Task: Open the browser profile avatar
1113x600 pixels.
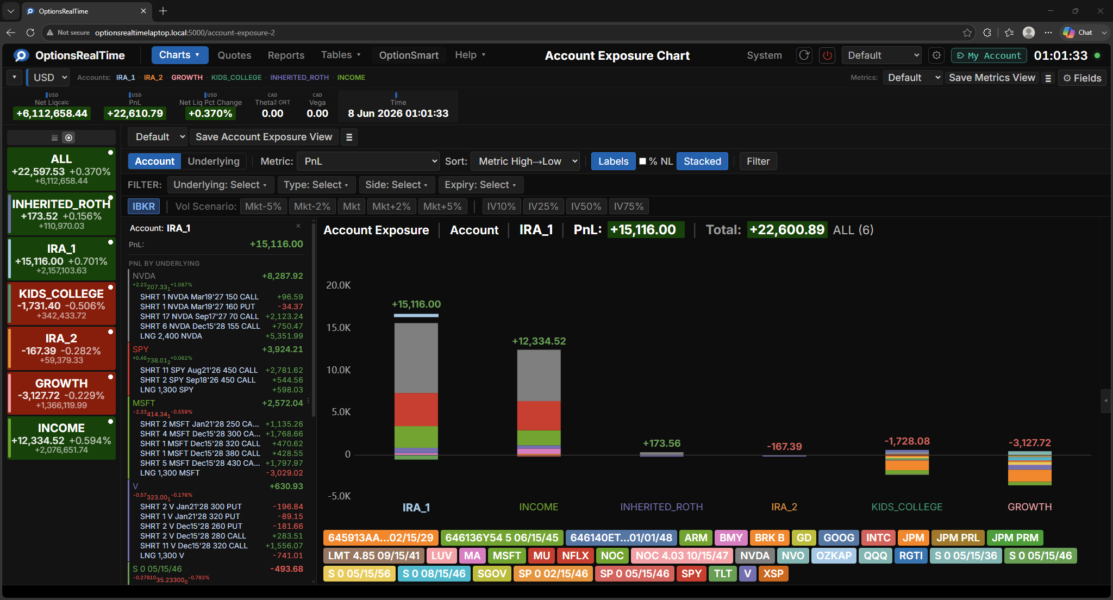Action: click(x=1029, y=33)
